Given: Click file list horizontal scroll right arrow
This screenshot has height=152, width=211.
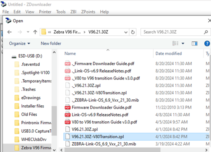Looking at the screenshot, I should [206, 150].
